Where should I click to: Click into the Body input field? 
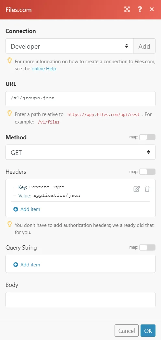point(80,300)
